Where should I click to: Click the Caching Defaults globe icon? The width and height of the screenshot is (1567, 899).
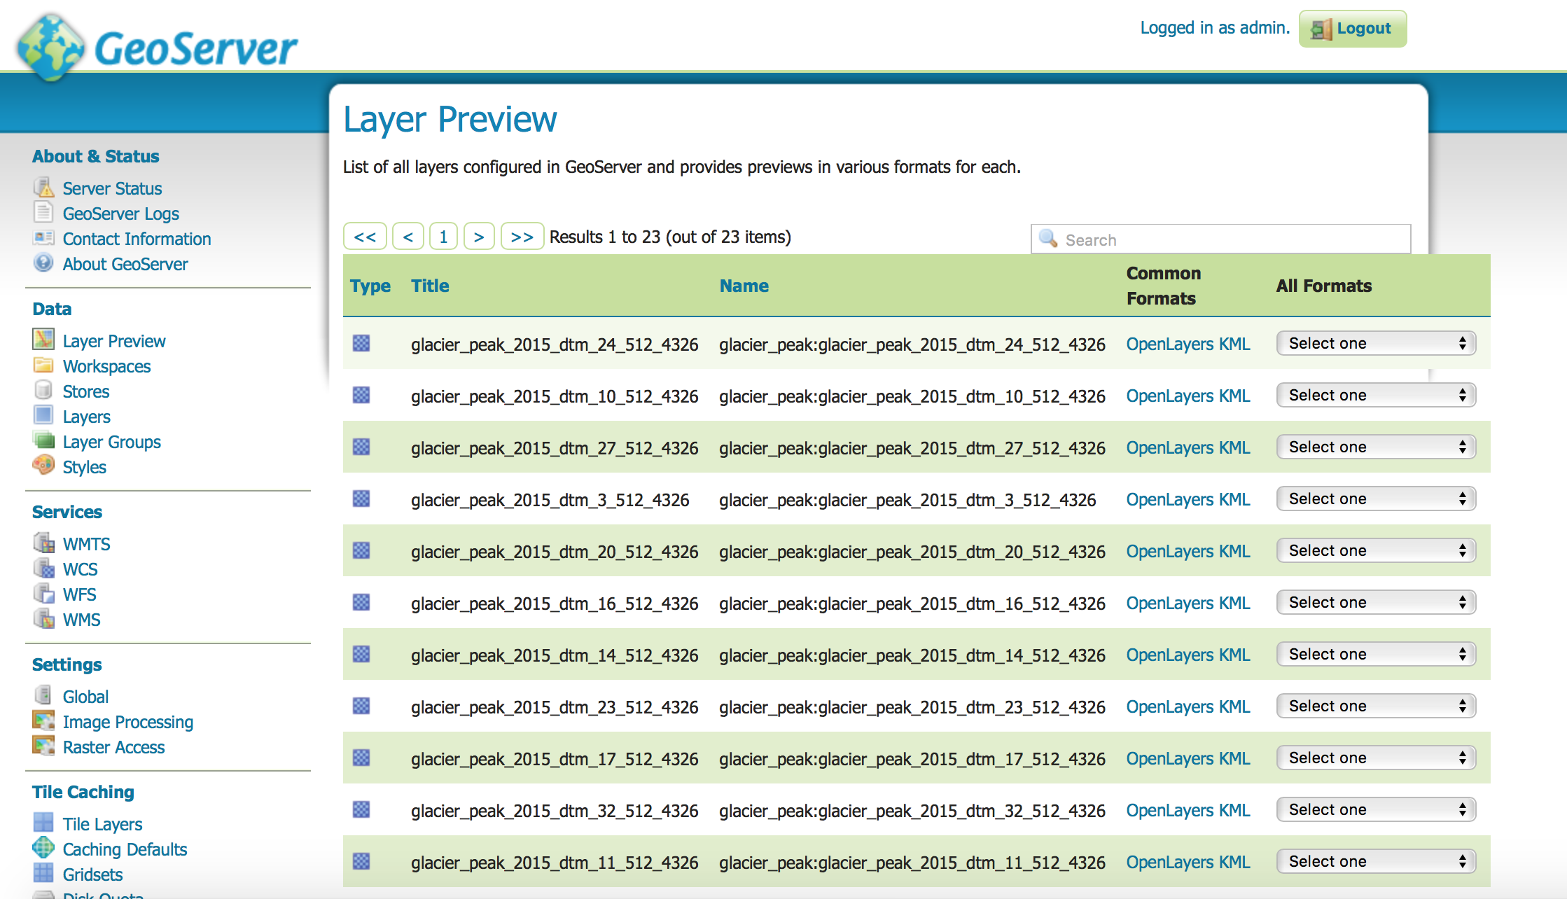[x=43, y=847]
